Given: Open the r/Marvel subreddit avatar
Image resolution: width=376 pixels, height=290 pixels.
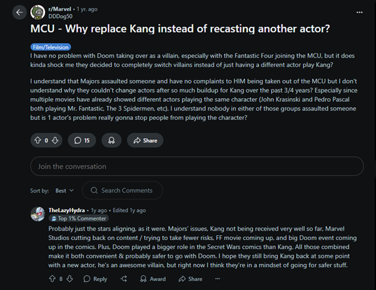Looking at the screenshot, I should tap(38, 12).
